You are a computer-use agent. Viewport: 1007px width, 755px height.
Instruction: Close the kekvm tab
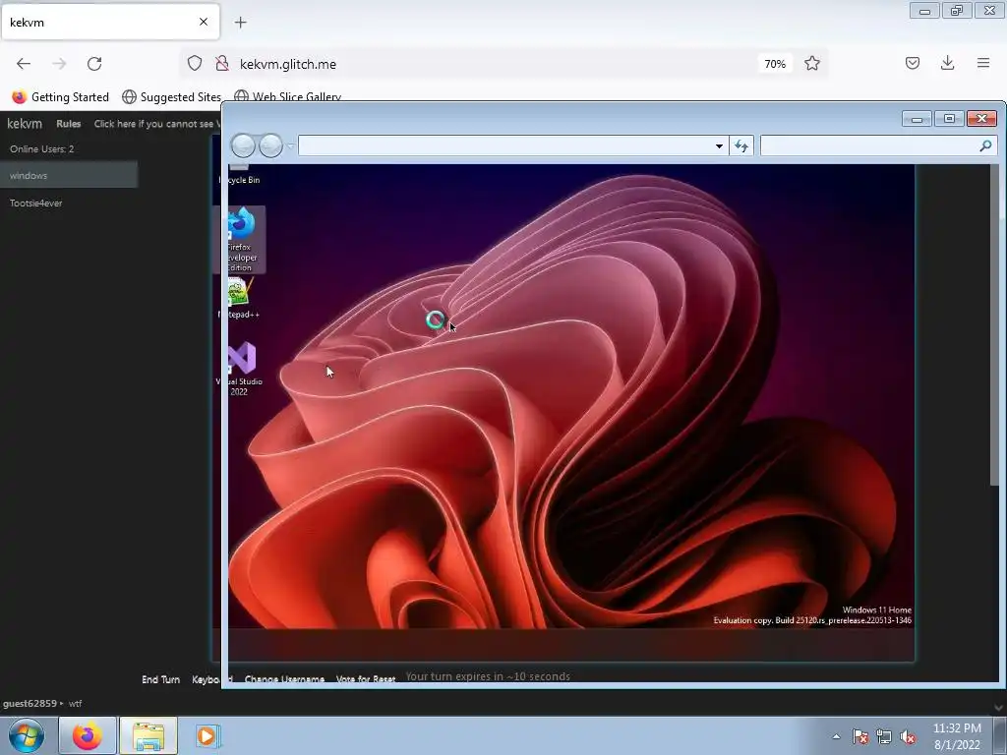[204, 22]
